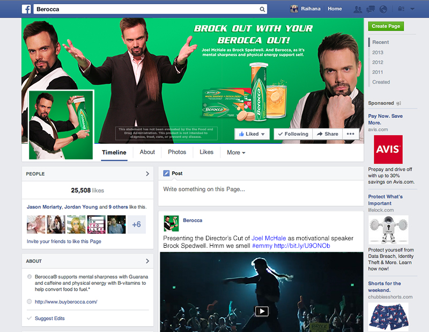This screenshot has width=429, height=332.
Task: Switch to the Likes tab
Action: click(x=206, y=152)
